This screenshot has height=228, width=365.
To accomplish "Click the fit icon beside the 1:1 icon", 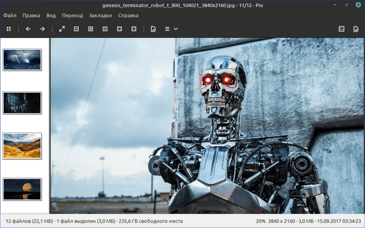I will 119,29.
